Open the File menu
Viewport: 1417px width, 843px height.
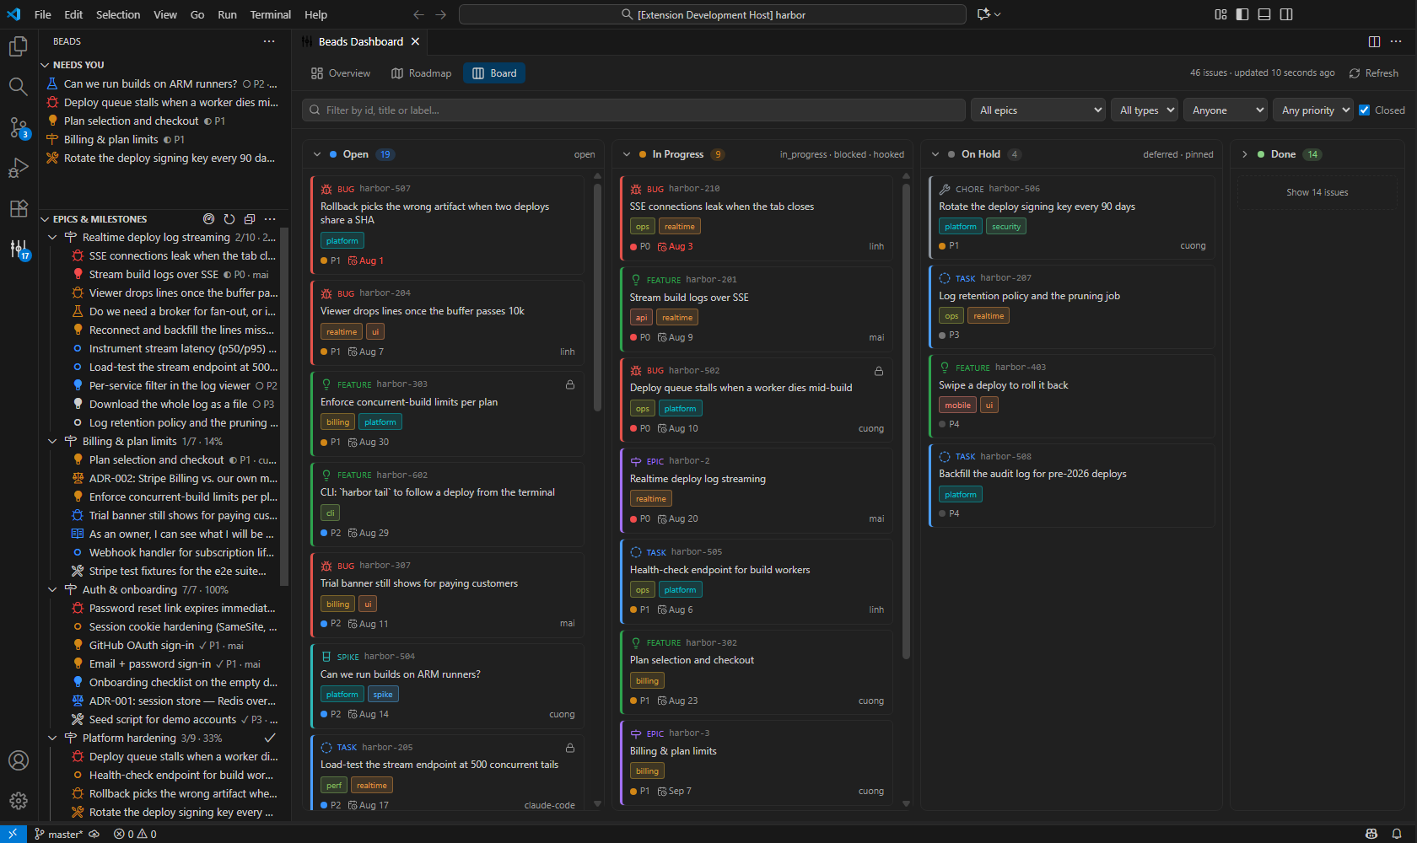43,14
